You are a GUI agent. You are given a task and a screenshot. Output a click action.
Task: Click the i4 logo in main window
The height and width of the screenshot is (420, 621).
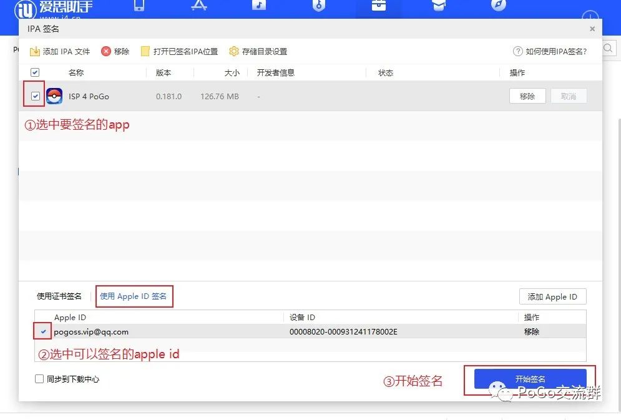[26, 9]
